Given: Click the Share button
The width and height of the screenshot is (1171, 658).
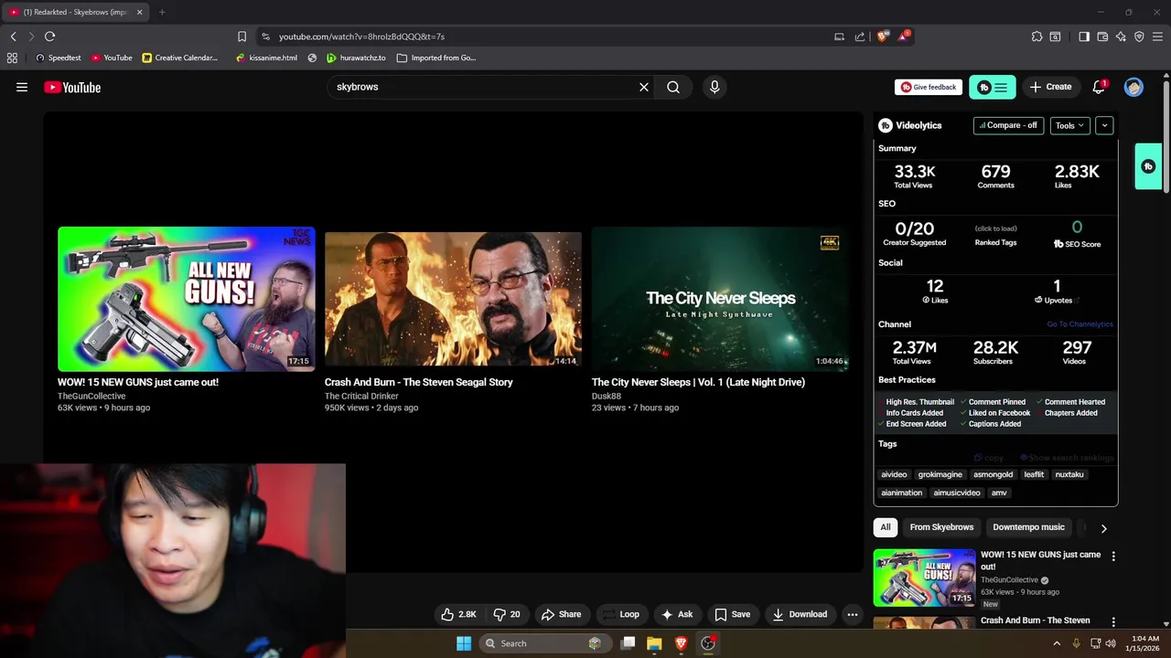Looking at the screenshot, I should click(562, 614).
